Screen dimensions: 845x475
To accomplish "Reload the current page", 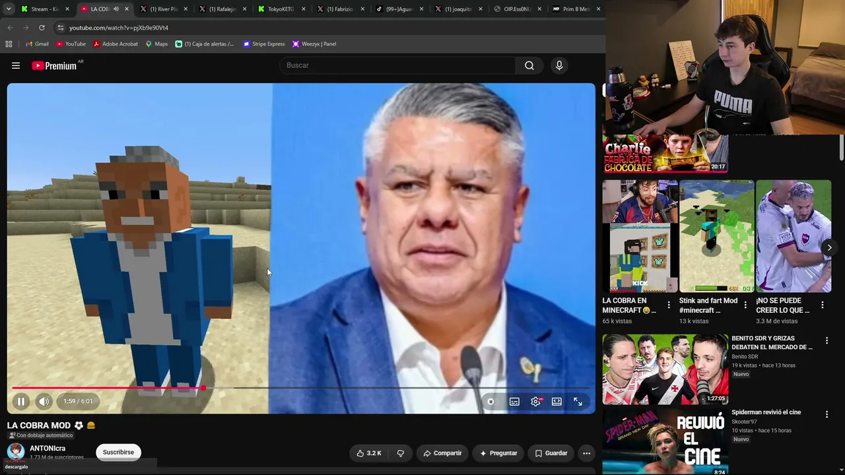I will pos(42,28).
